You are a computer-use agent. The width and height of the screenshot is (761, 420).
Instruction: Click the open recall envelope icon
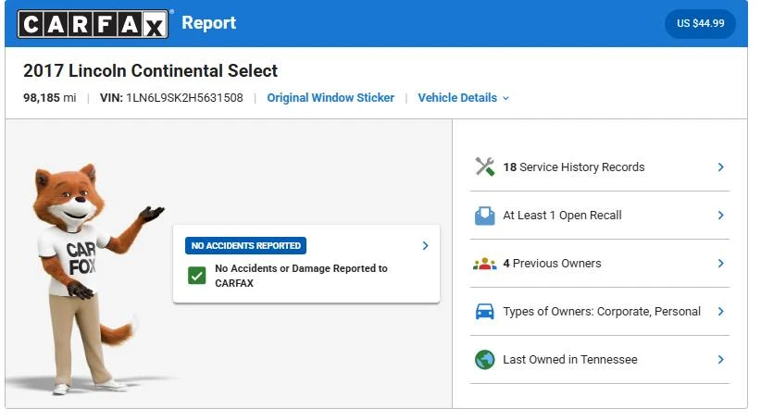coord(484,216)
